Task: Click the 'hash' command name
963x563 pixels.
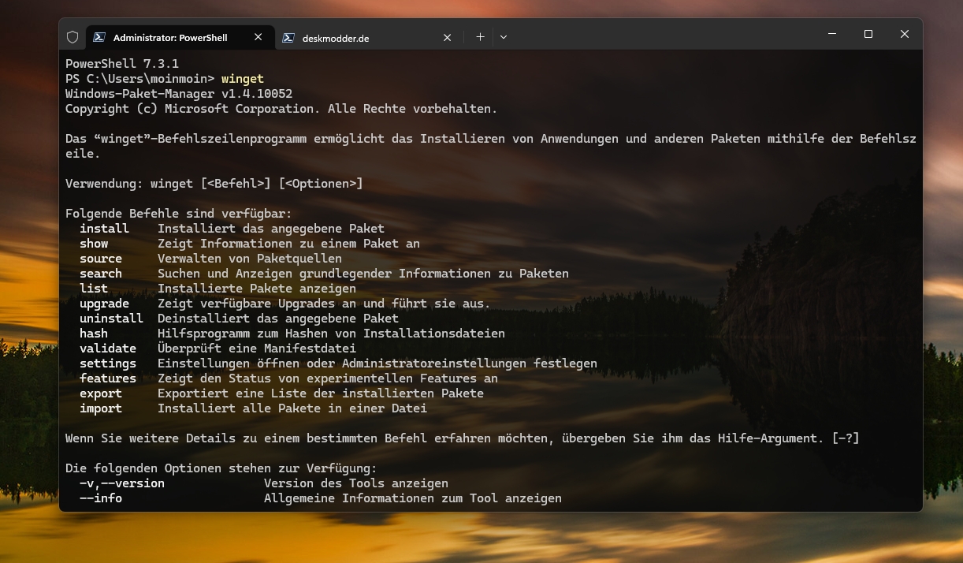Action: pyautogui.click(x=94, y=334)
